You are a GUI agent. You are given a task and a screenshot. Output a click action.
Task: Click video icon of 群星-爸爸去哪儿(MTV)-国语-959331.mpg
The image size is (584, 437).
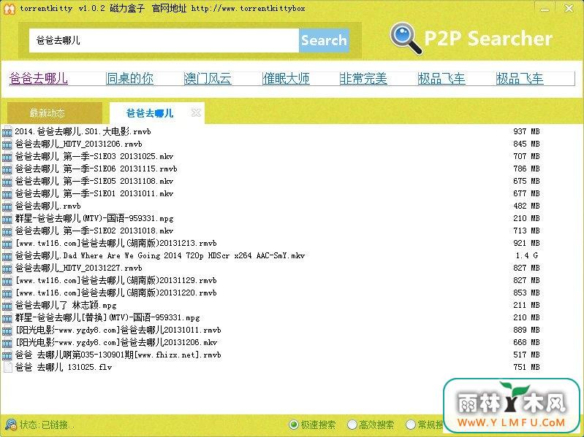pyautogui.click(x=7, y=219)
